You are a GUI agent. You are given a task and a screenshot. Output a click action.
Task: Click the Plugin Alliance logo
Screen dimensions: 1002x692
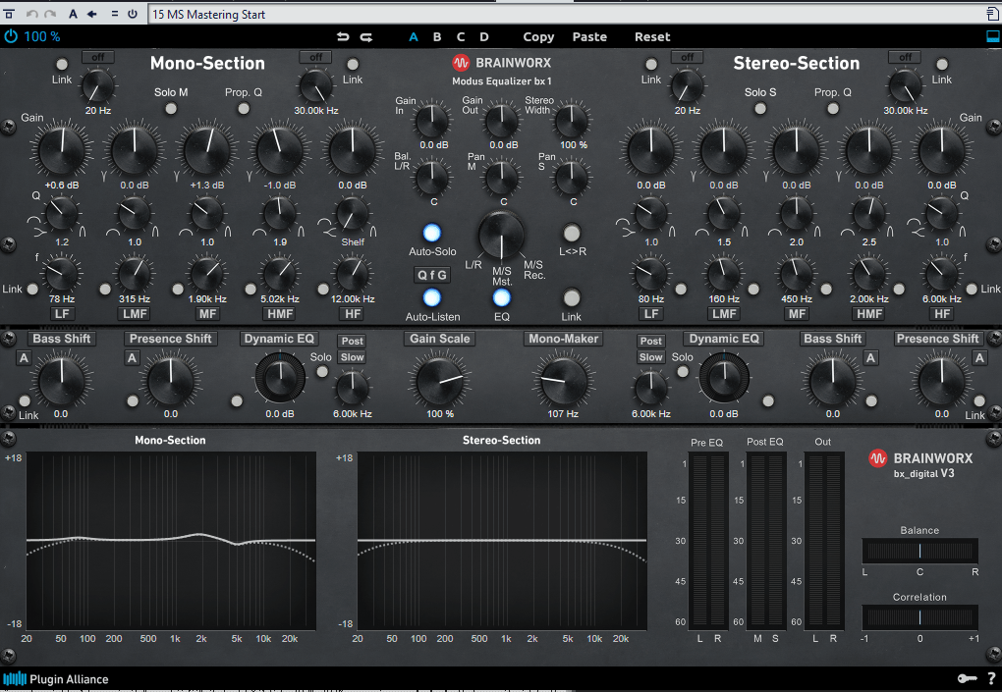(56, 679)
